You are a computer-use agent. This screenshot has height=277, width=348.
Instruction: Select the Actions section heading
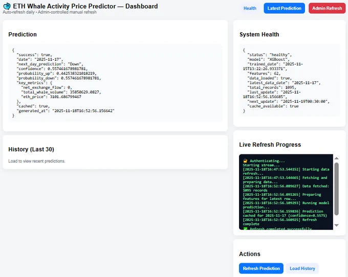tap(250, 254)
